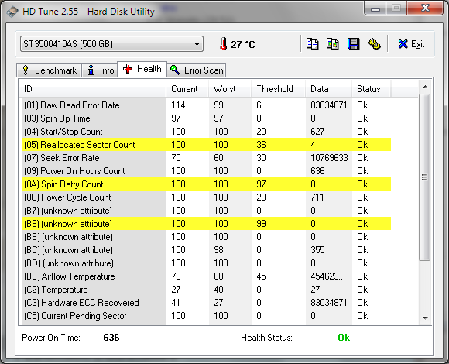Open the options settings icon
Viewport: 449px width, 364px height.
[374, 44]
